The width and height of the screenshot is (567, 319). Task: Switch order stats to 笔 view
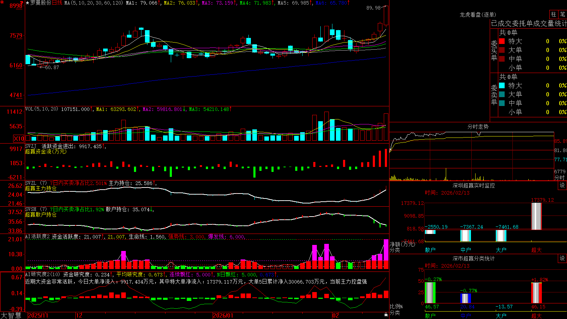(562, 15)
